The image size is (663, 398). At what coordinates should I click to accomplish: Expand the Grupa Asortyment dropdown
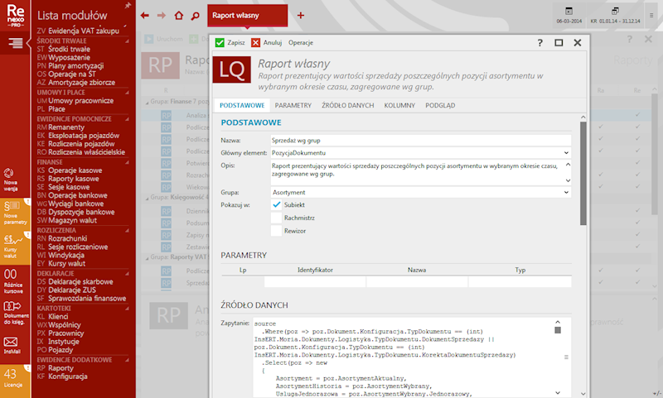coord(566,193)
